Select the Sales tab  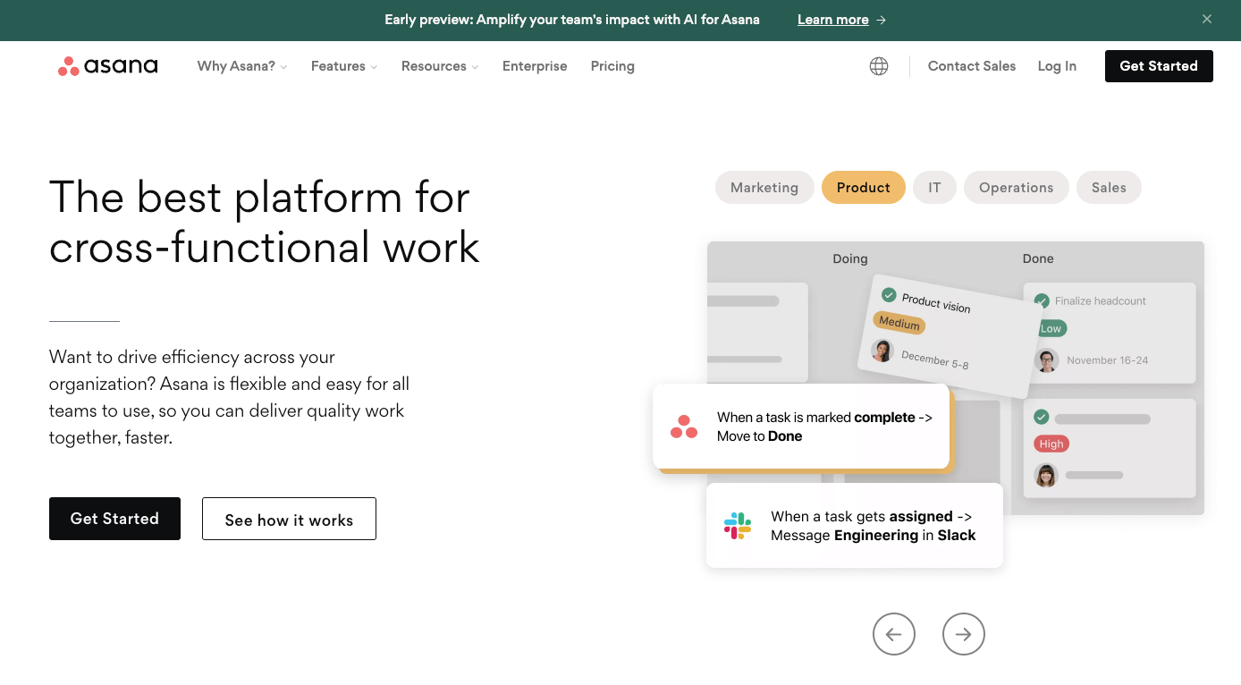coord(1109,188)
